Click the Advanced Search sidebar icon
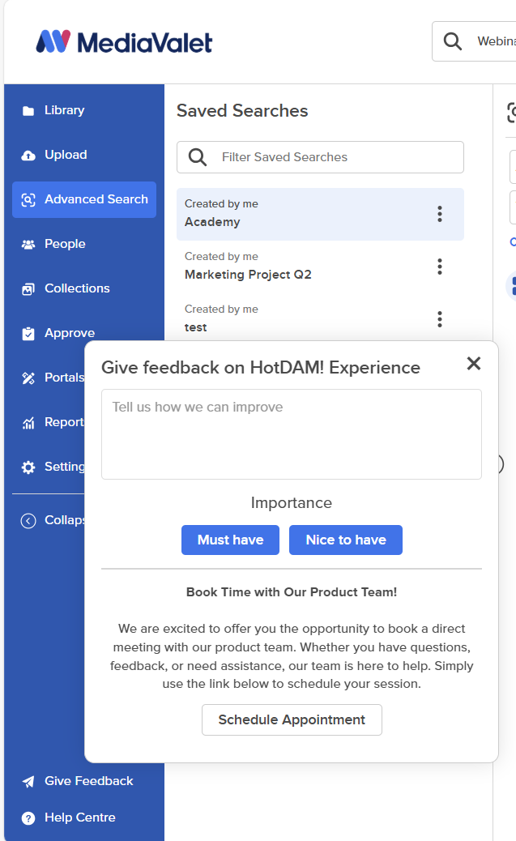Image resolution: width=516 pixels, height=841 pixels. (28, 200)
